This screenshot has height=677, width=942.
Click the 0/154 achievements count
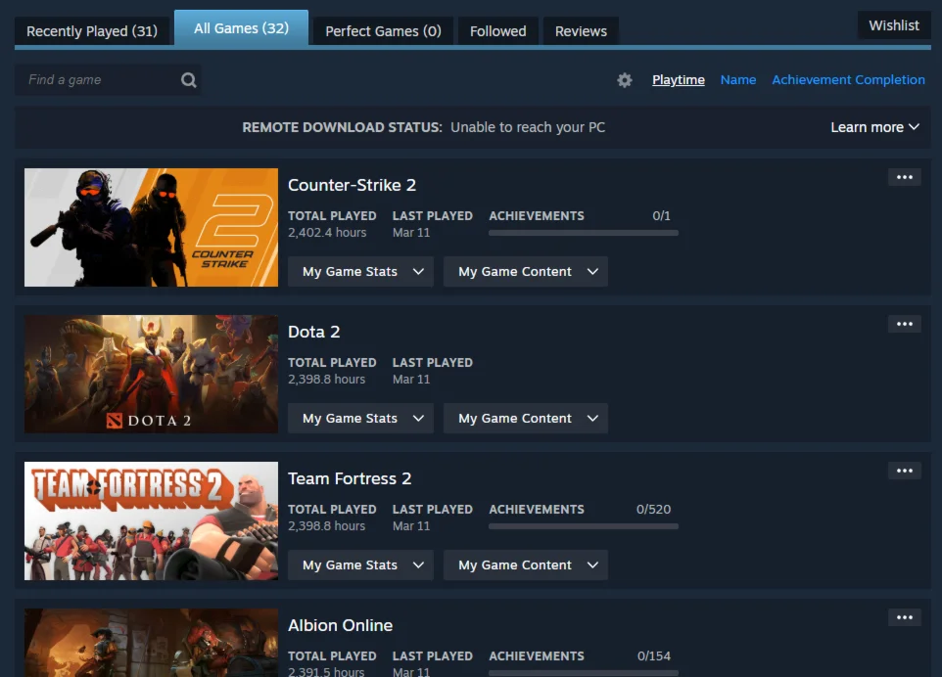[x=654, y=656]
